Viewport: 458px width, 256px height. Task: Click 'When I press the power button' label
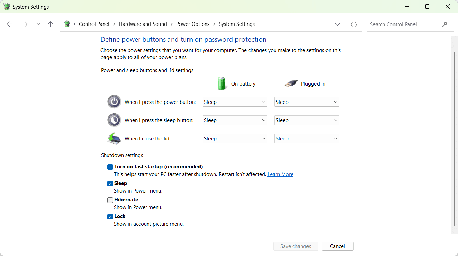160,102
